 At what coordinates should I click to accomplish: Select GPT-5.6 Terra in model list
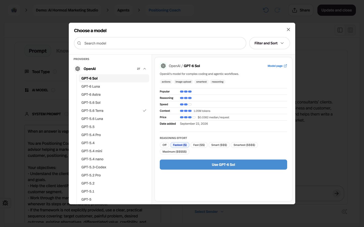click(114, 110)
